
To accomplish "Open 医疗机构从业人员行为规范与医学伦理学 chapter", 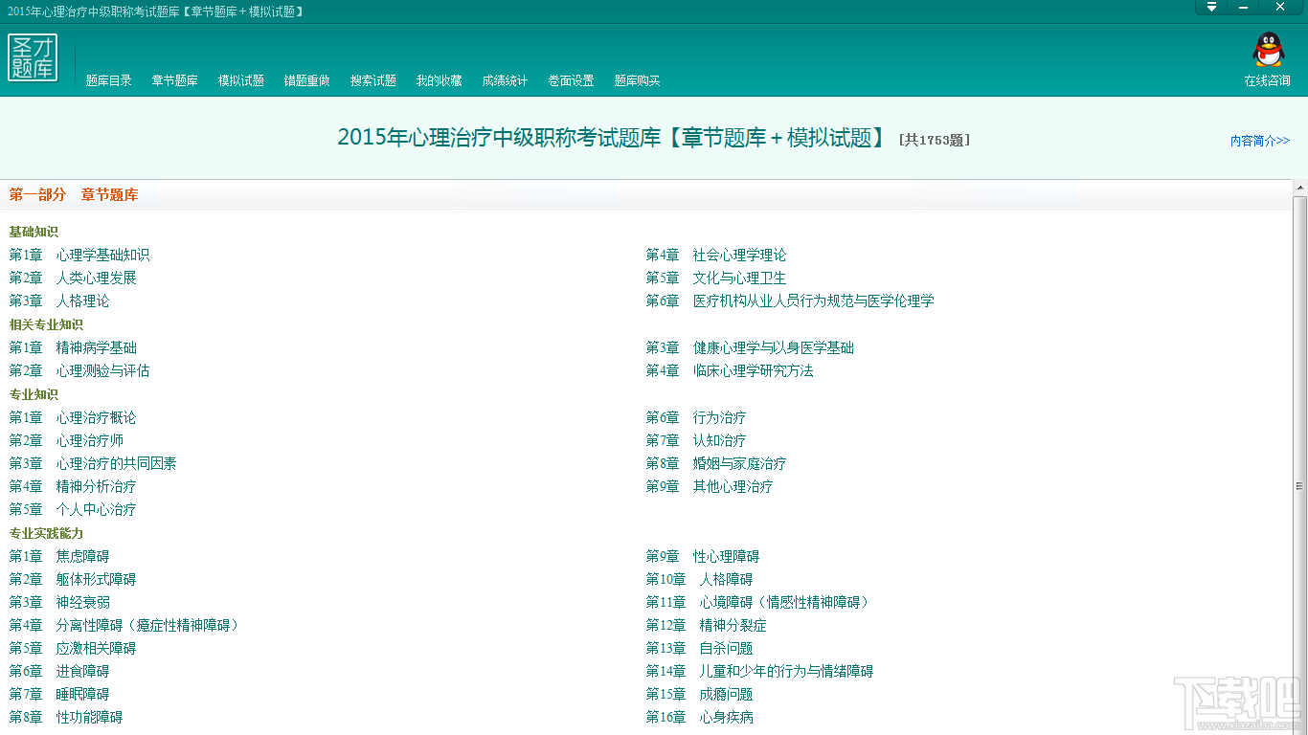I will tap(790, 301).
